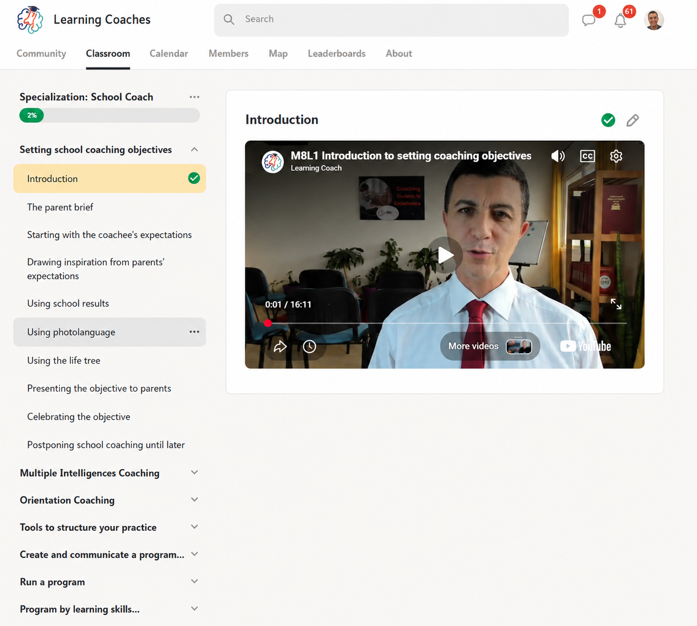This screenshot has height=626, width=697.
Task: Open the video on YouTube logo
Action: click(x=585, y=346)
